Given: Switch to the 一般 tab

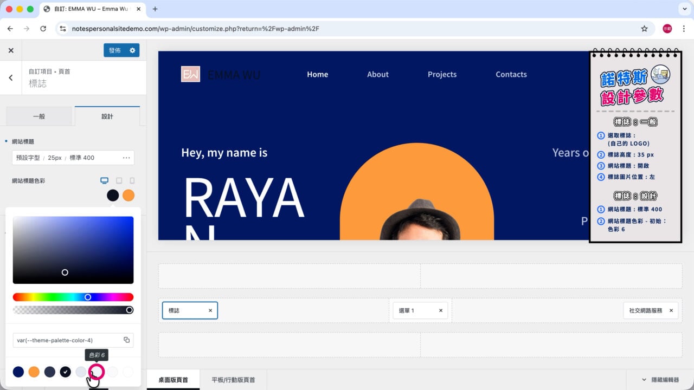Looking at the screenshot, I should pyautogui.click(x=39, y=116).
